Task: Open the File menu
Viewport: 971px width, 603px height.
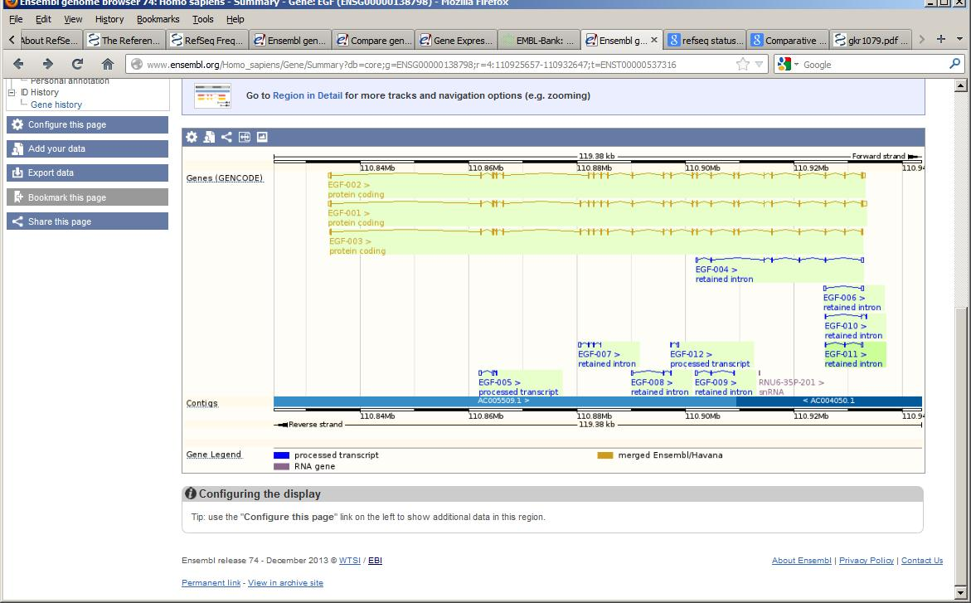Action: pyautogui.click(x=16, y=19)
